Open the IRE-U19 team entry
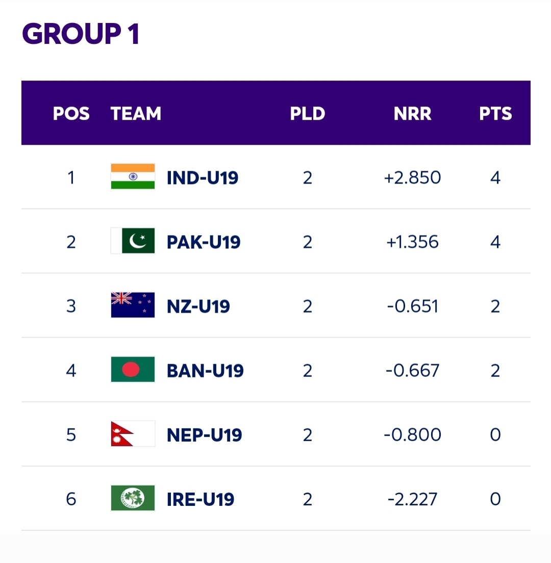 point(201,499)
